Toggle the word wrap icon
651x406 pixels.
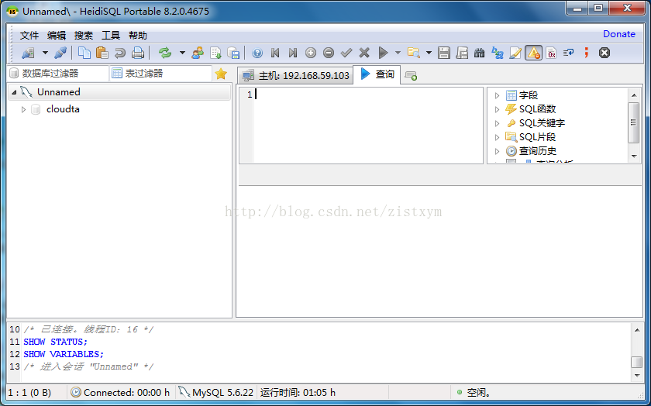[x=568, y=53]
